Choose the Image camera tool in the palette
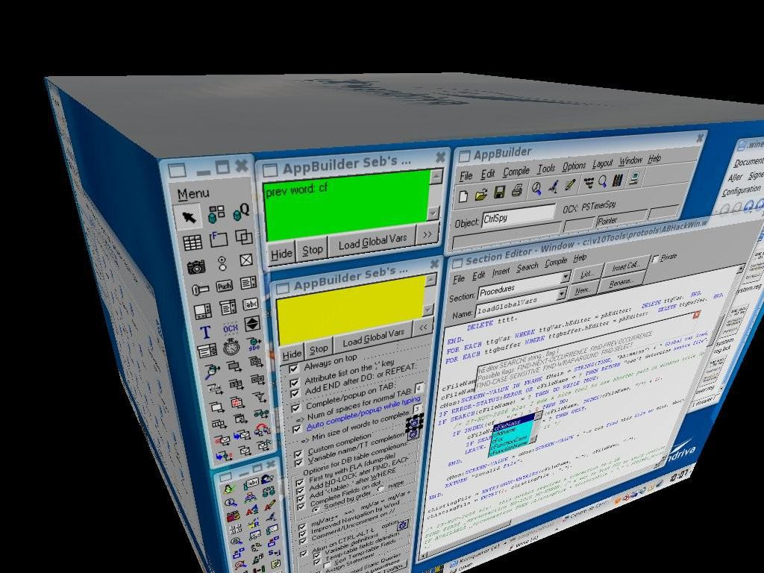Image resolution: width=764 pixels, height=573 pixels. pos(196,266)
